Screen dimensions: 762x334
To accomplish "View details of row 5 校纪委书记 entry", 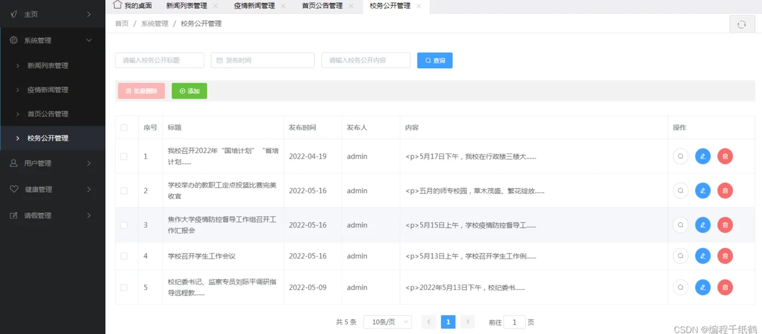I will (680, 287).
